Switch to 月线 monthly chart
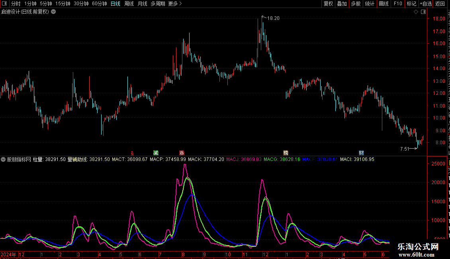The image size is (450, 259). pos(142,4)
